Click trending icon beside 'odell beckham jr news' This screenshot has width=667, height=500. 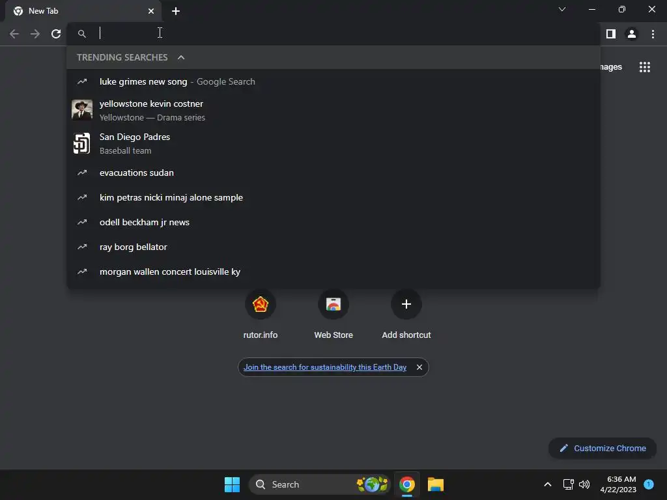(x=82, y=222)
